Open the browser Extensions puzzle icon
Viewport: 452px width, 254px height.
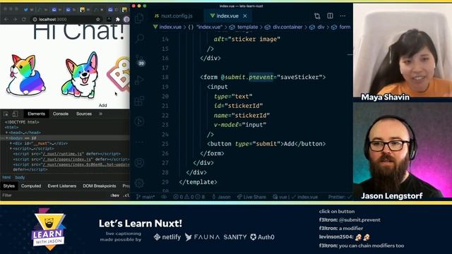pos(118,19)
